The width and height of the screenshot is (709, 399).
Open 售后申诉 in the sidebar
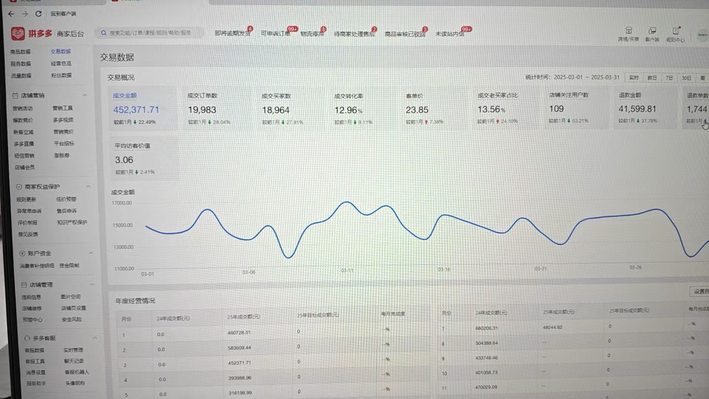[x=66, y=211]
